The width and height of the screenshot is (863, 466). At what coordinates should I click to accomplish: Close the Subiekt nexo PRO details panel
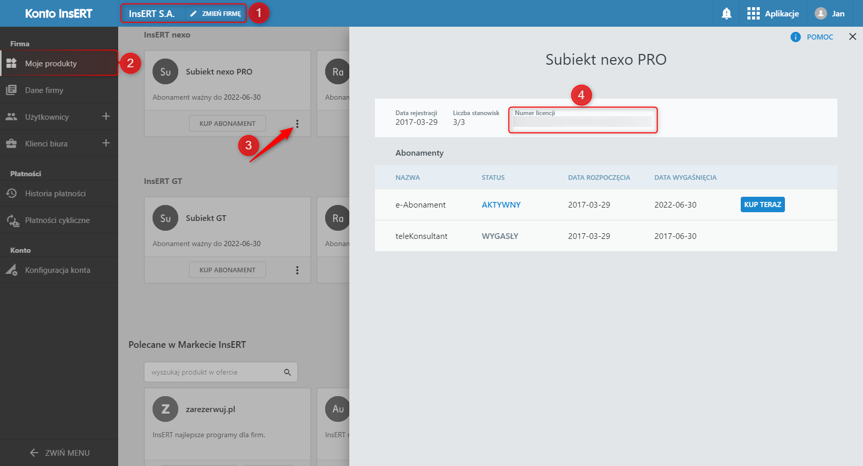pyautogui.click(x=853, y=36)
